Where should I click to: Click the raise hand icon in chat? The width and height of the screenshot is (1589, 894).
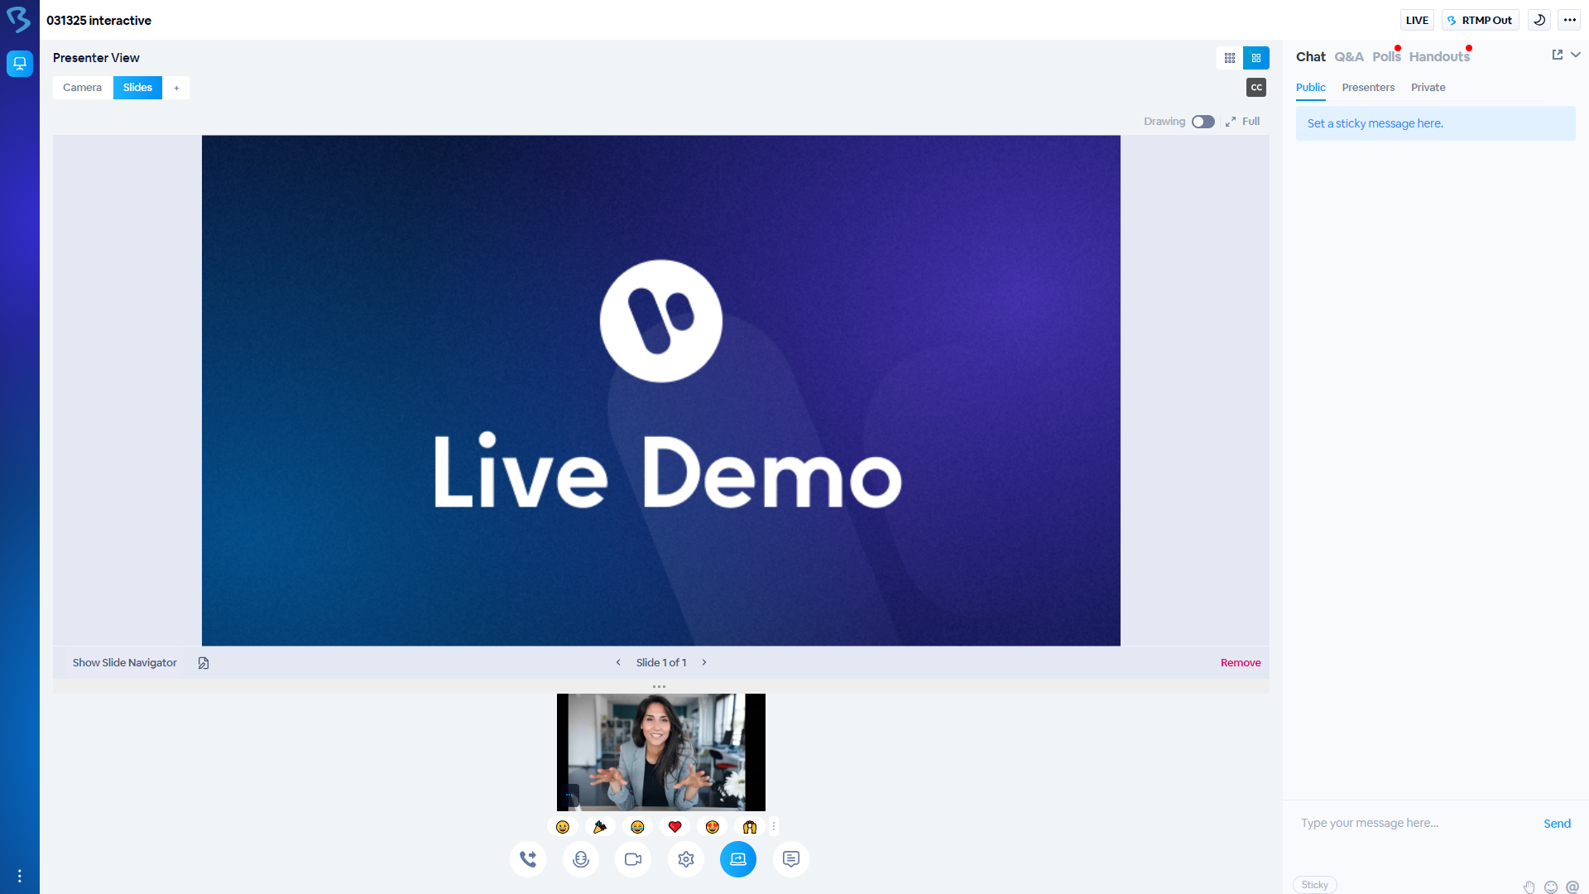[x=1529, y=887]
